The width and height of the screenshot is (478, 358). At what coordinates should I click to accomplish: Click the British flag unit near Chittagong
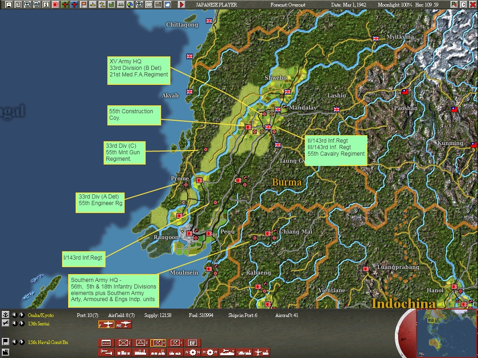tap(209, 21)
